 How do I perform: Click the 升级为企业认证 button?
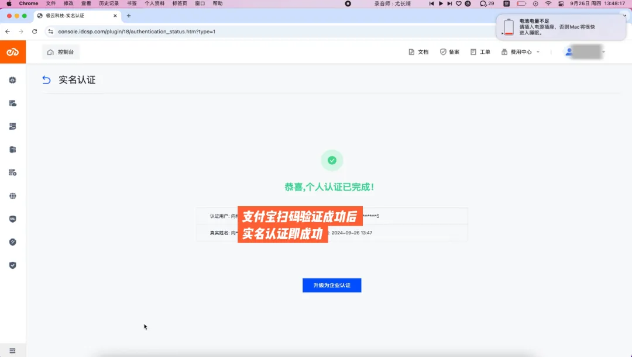point(332,285)
